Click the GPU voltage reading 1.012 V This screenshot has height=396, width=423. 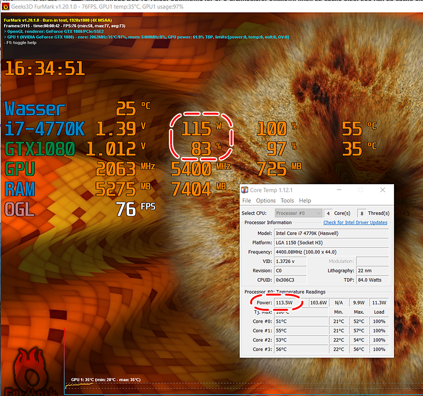tap(116, 149)
